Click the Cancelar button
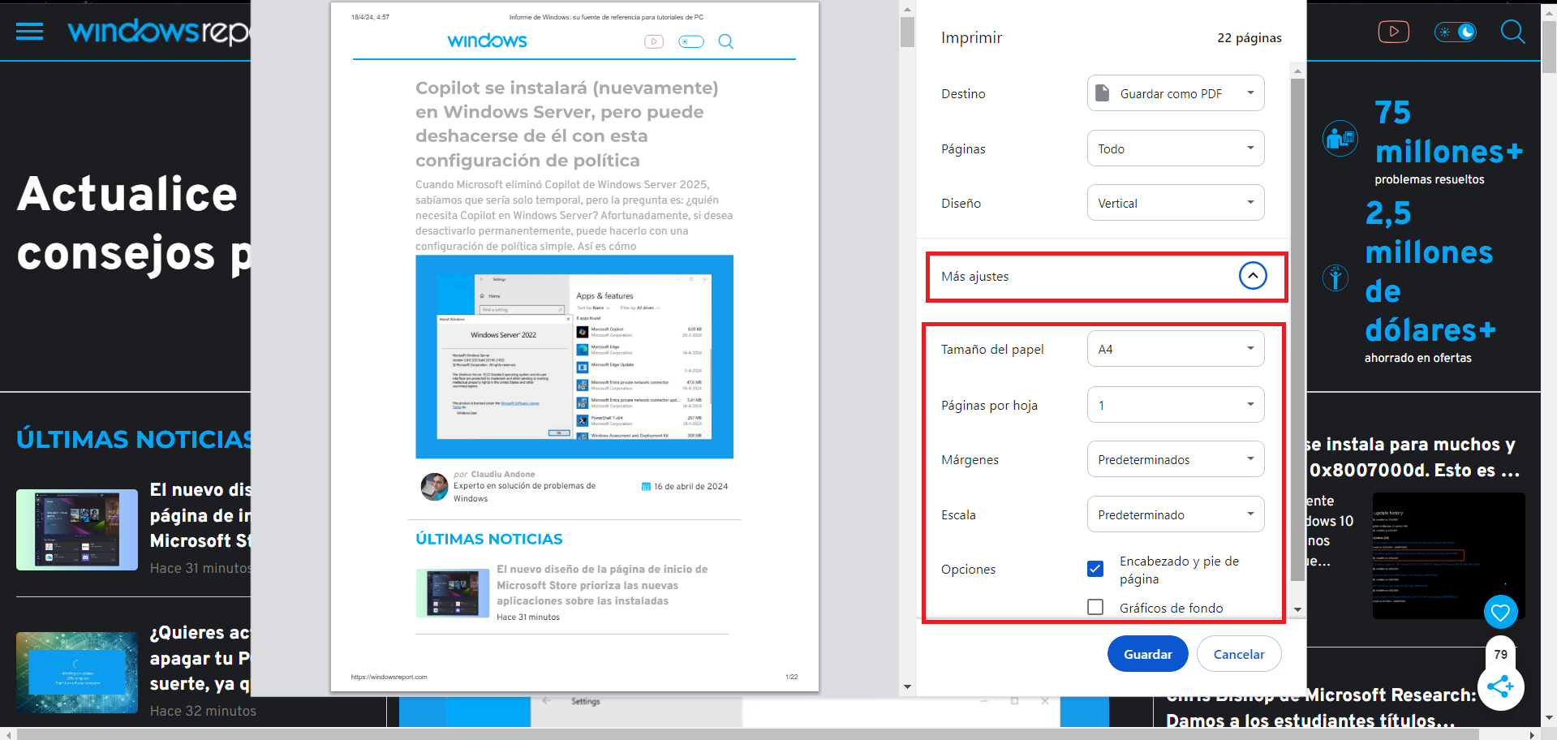This screenshot has height=740, width=1557. (1239, 654)
